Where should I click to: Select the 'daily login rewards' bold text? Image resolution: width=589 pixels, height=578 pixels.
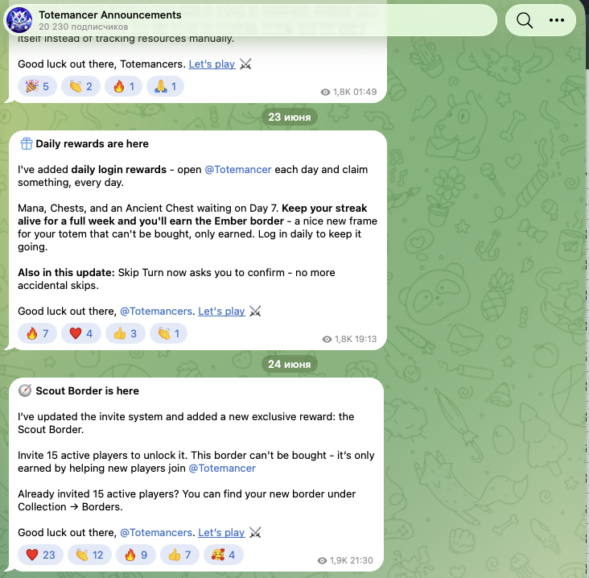[119, 170]
